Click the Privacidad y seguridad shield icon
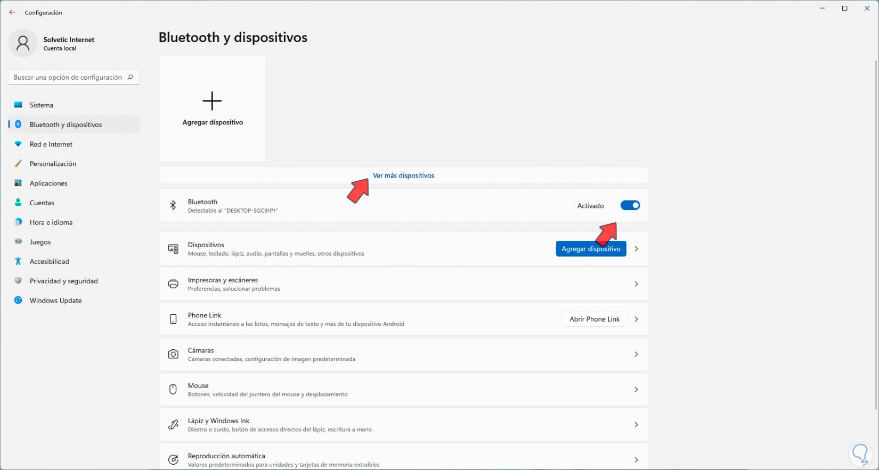 tap(18, 281)
